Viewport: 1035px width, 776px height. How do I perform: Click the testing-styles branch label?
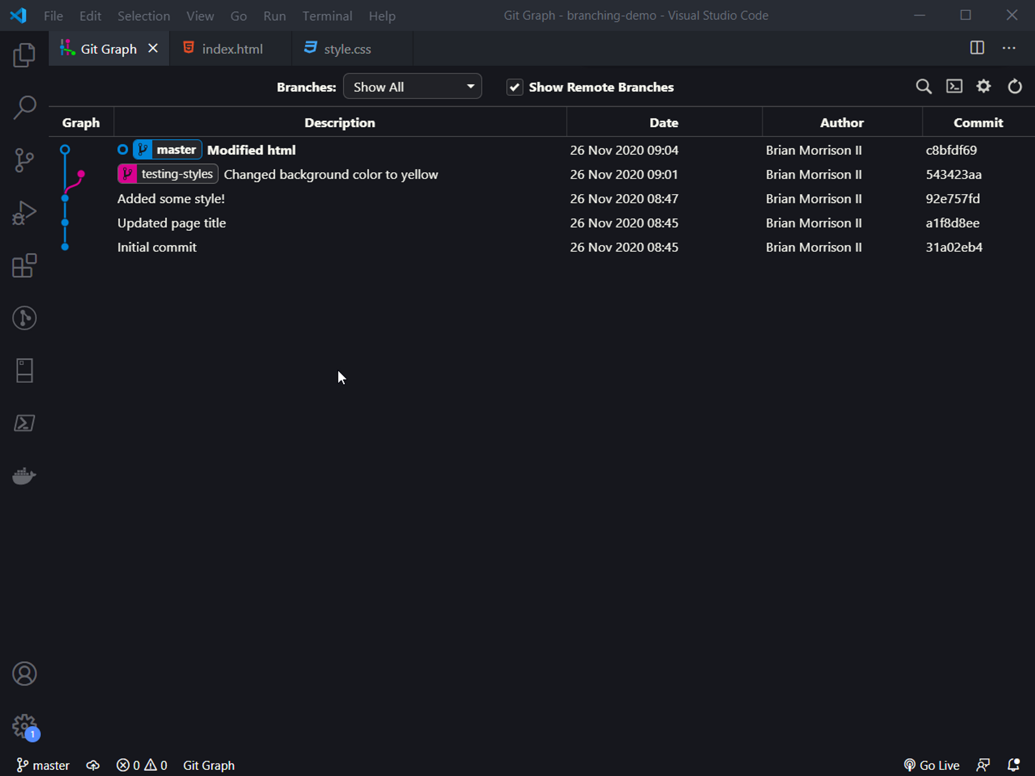168,174
